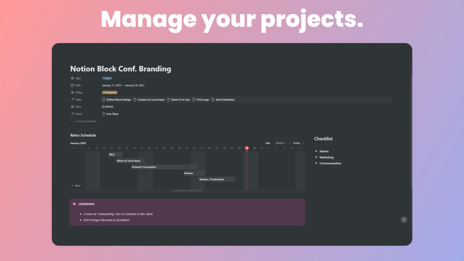Open the Send Quotation task
Image resolution: width=464 pixels, height=261 pixels.
[x=223, y=99]
